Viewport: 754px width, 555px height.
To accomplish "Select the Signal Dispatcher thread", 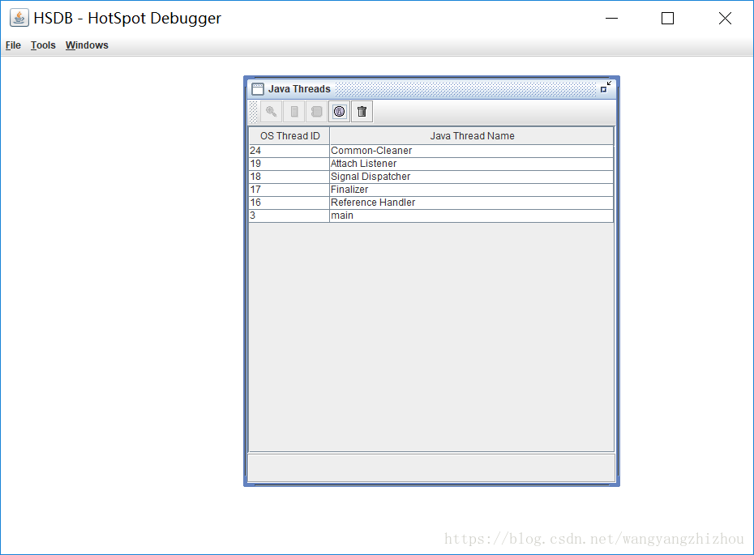I will (x=431, y=177).
